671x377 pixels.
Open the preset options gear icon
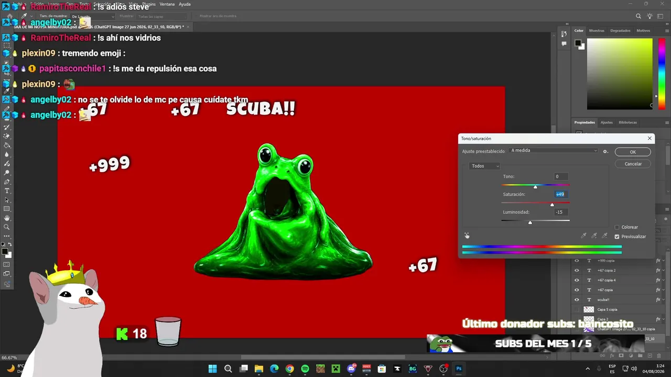tap(605, 151)
